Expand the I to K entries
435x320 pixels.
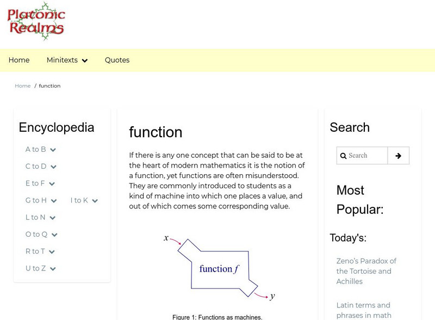pos(84,200)
